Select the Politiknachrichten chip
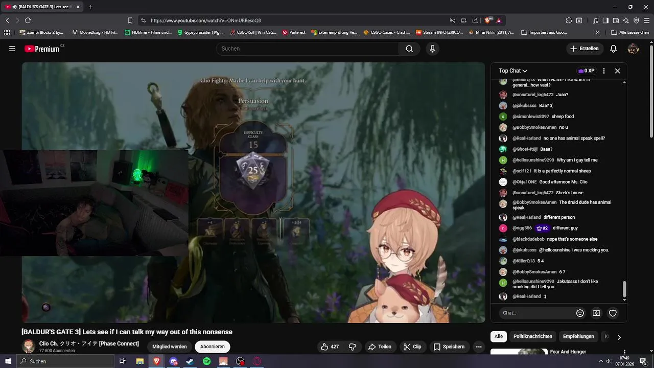The height and width of the screenshot is (368, 654). pos(532,336)
